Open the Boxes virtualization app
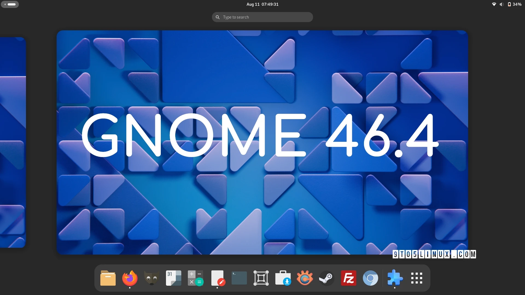525x295 pixels. [x=261, y=278]
